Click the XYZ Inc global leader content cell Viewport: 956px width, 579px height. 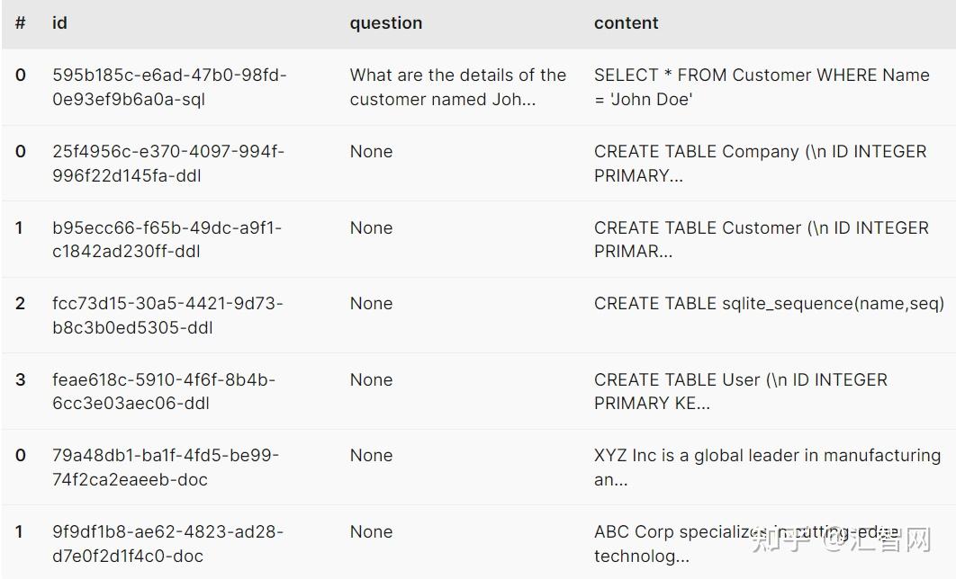click(x=767, y=468)
